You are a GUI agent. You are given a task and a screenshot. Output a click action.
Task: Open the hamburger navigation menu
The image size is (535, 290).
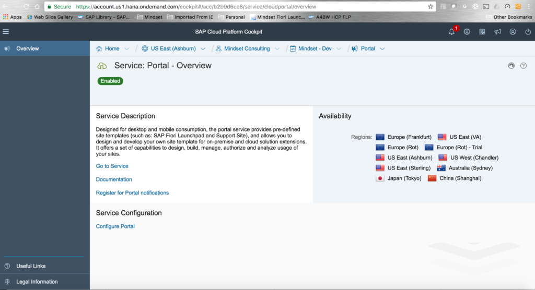click(x=6, y=32)
